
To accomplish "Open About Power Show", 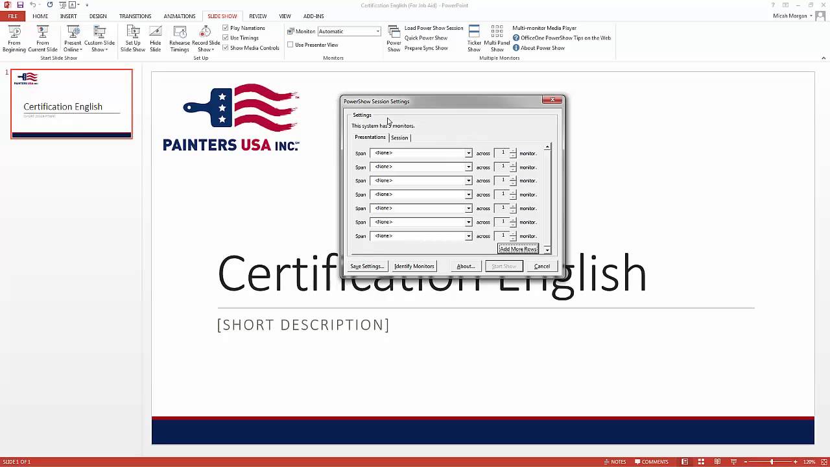I will point(538,48).
